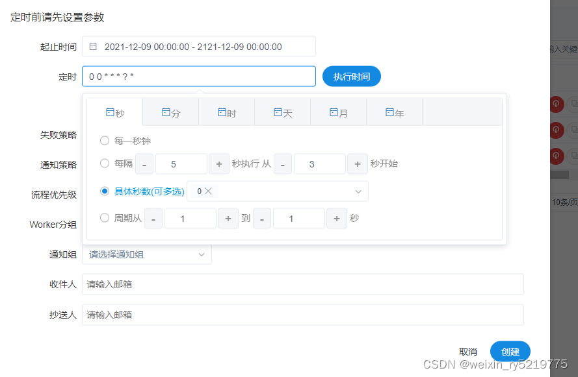
Task: Select the 具体秒数(可多选) radio option
Action: point(105,191)
